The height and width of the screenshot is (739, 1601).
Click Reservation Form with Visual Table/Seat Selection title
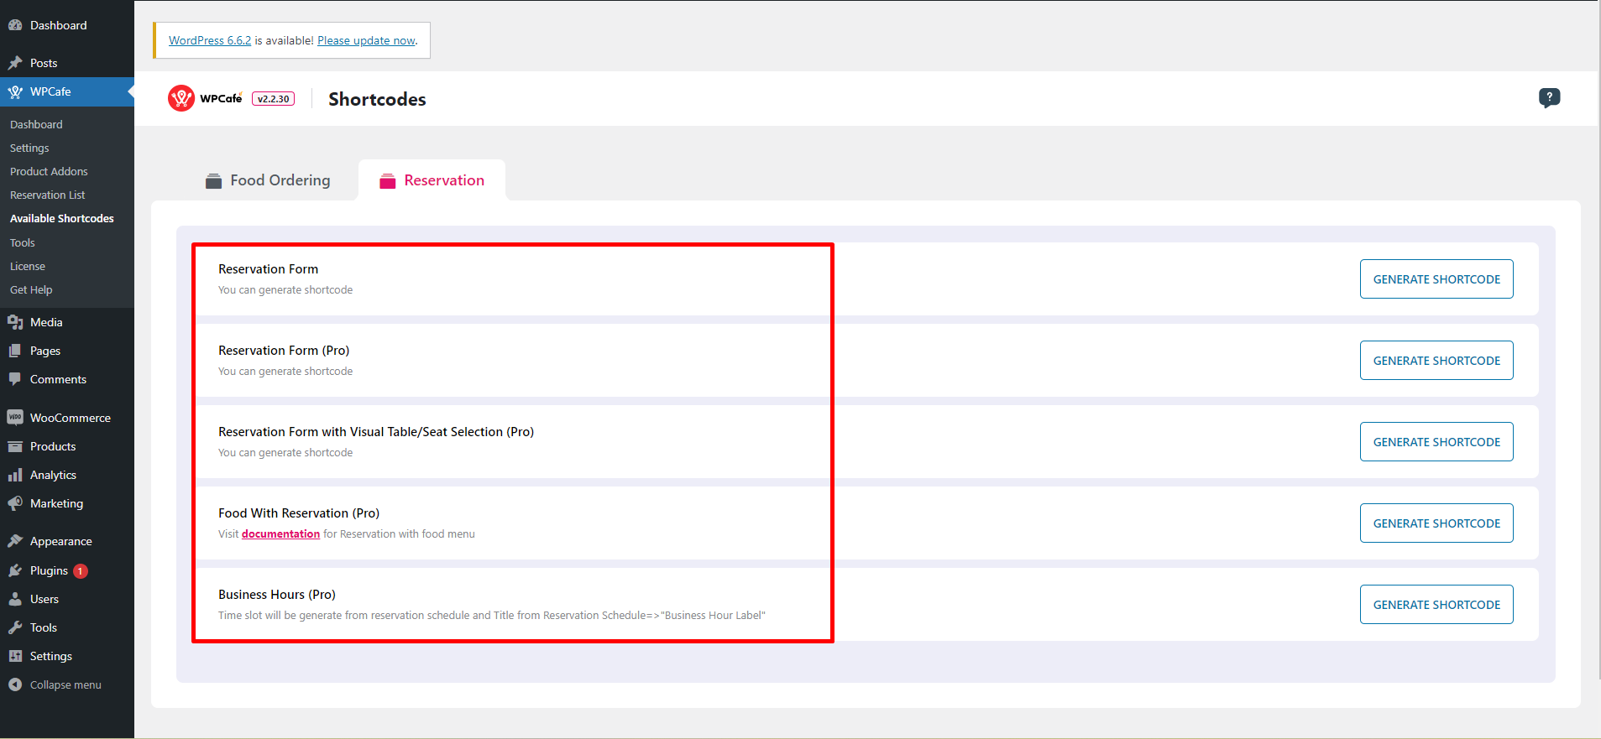tap(376, 432)
